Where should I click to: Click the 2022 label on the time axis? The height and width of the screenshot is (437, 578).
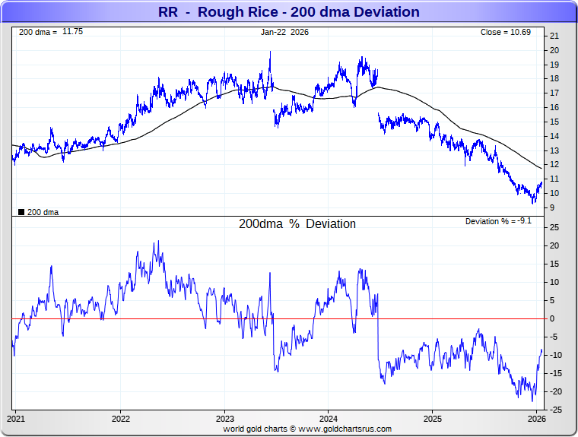point(120,418)
